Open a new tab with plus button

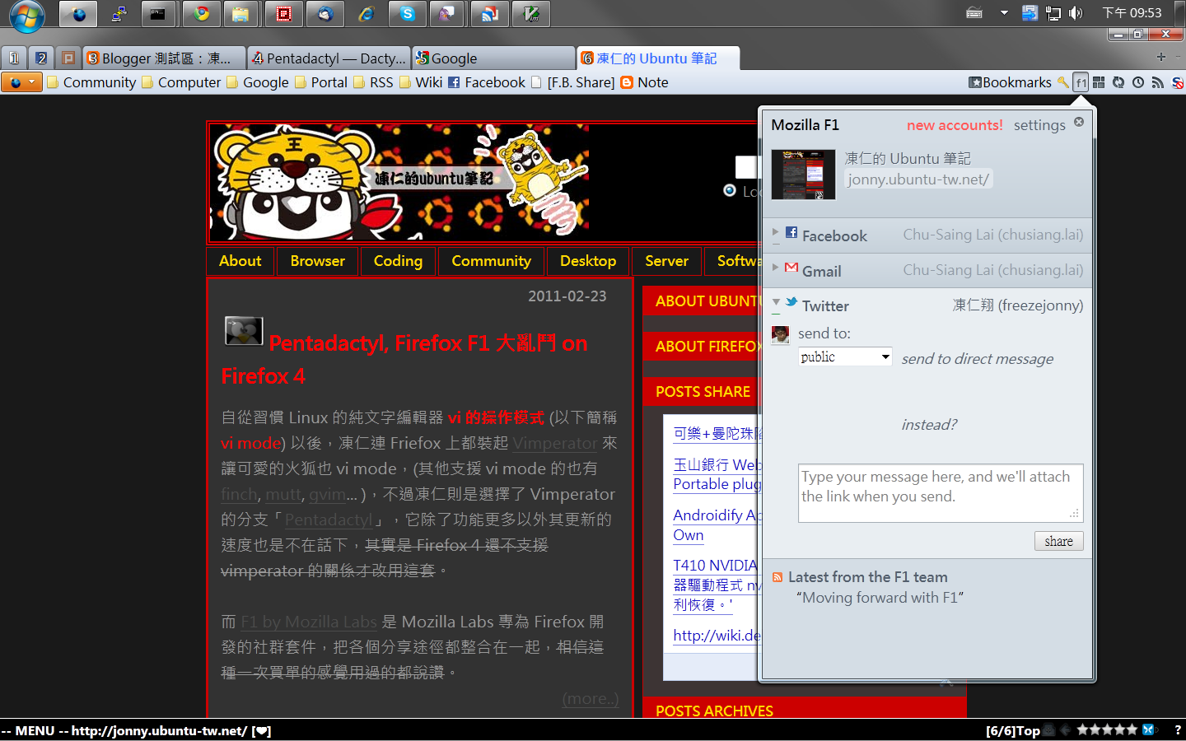(1160, 58)
